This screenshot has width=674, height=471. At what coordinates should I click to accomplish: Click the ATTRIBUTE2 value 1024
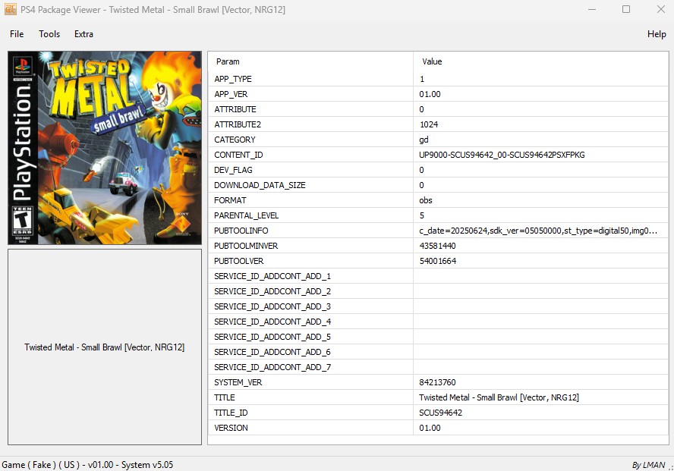pyautogui.click(x=429, y=124)
